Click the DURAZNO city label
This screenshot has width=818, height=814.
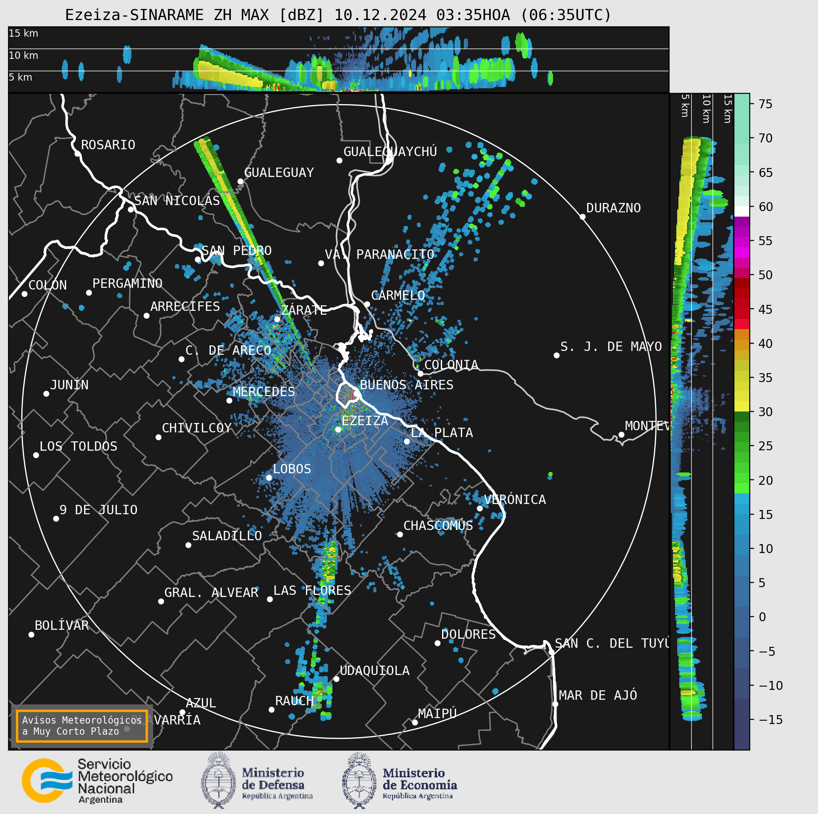click(613, 208)
